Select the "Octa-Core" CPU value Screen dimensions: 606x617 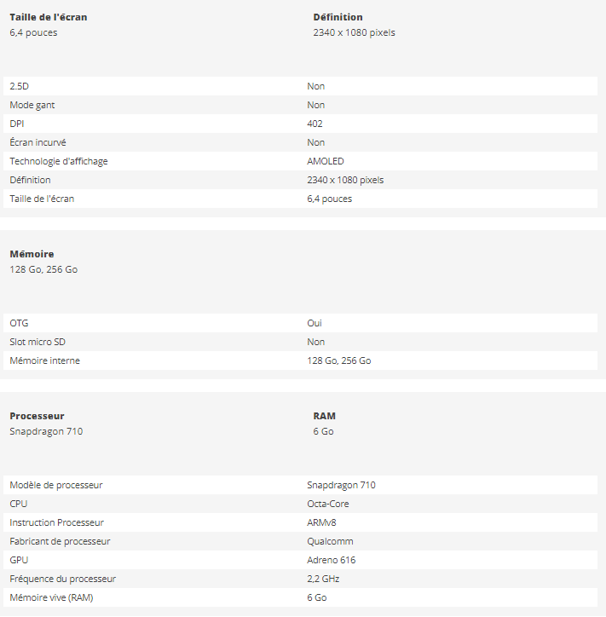tap(328, 504)
